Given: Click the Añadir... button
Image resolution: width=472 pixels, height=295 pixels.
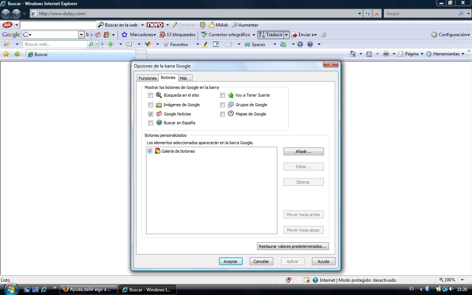Looking at the screenshot, I should point(303,152).
